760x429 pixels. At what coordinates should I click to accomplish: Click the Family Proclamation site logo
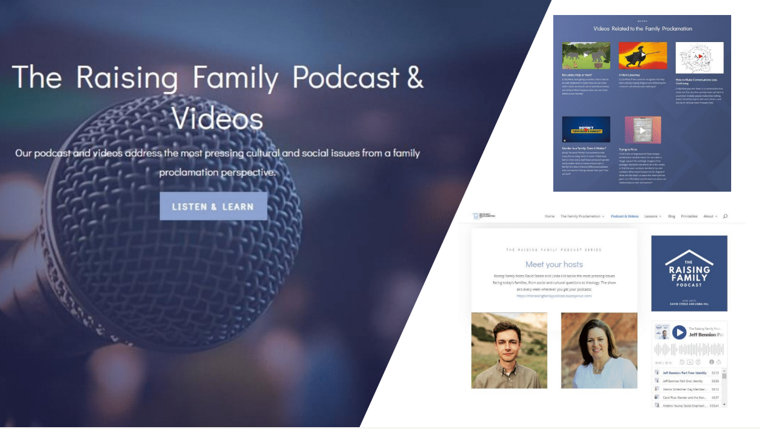(483, 216)
